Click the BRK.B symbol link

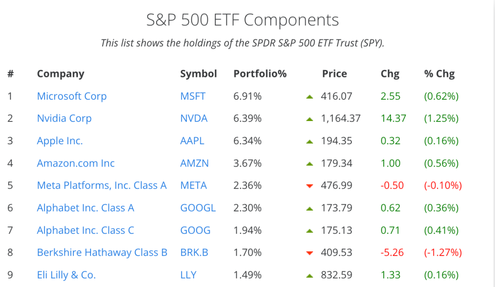tap(195, 253)
